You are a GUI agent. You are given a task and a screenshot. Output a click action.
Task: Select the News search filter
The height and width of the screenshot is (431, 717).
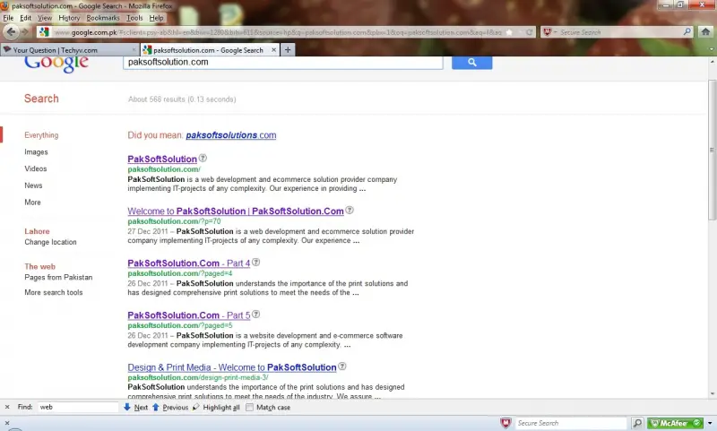[33, 185]
